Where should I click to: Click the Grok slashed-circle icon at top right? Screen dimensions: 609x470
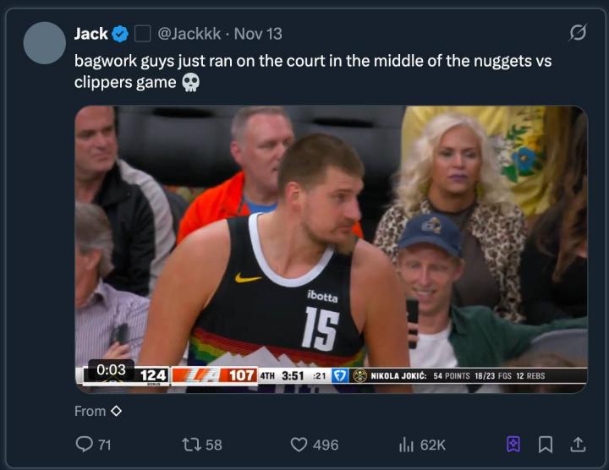tap(578, 33)
